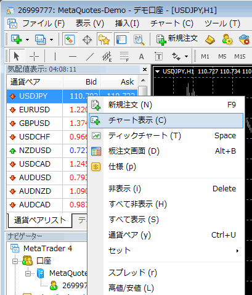Toggle 高値/安値 (L) in context menu
Image resolution: width=252 pixels, height=295 pixels.
tap(166, 288)
